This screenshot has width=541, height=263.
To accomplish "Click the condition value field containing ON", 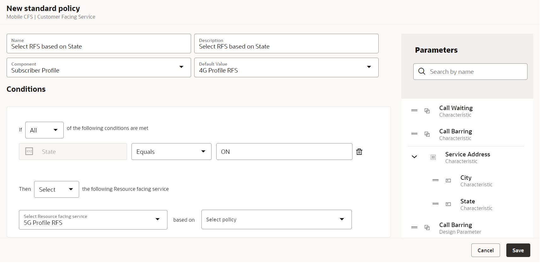I will coord(284,152).
